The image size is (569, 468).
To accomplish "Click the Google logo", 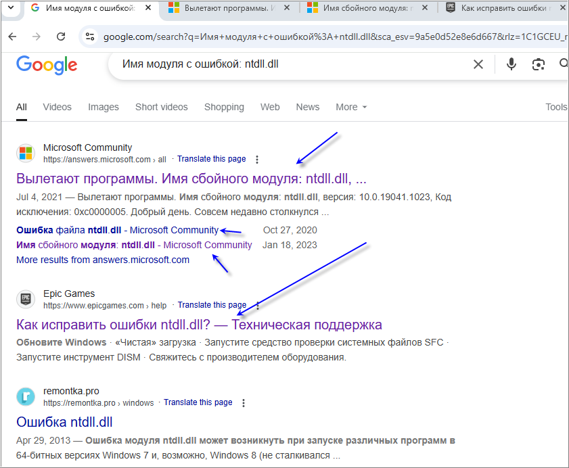I will tap(47, 65).
